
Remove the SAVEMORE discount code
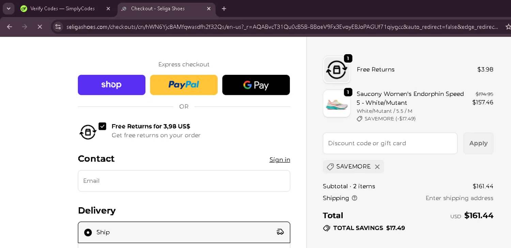377,167
